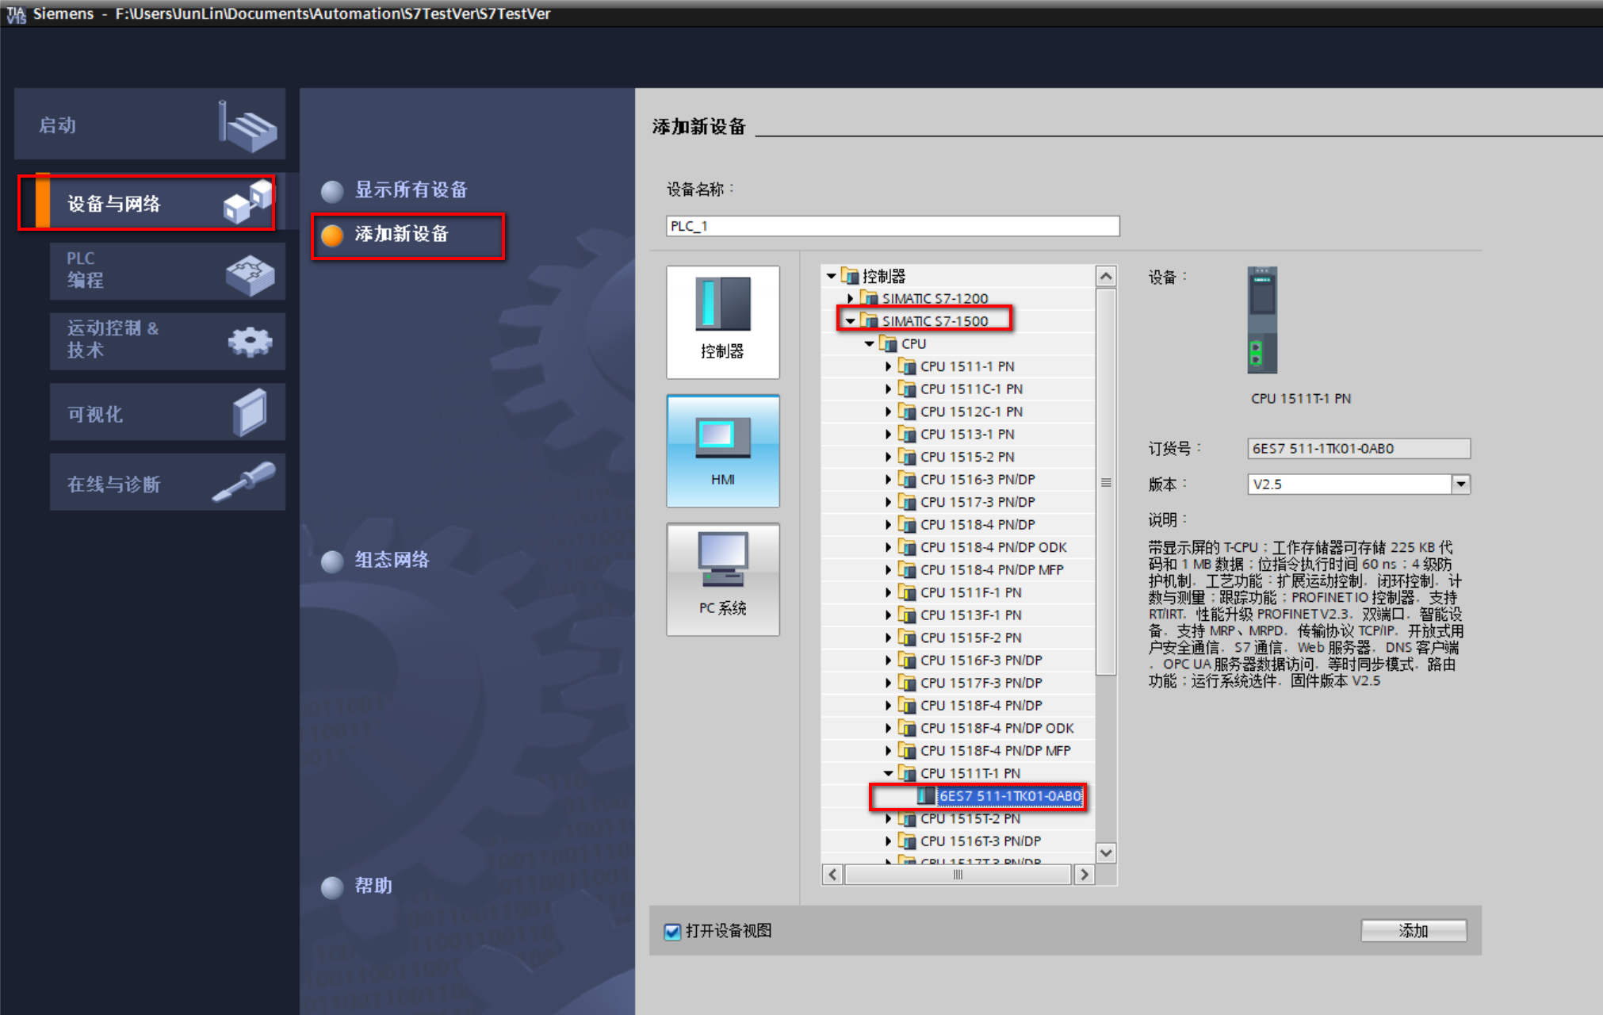Click the CPU 1518-4 PN/DP MFP folder icon
The width and height of the screenshot is (1603, 1015).
click(907, 569)
